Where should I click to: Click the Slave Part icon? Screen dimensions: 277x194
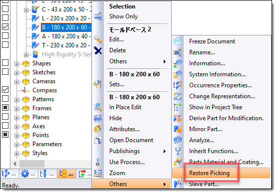coord(178,184)
